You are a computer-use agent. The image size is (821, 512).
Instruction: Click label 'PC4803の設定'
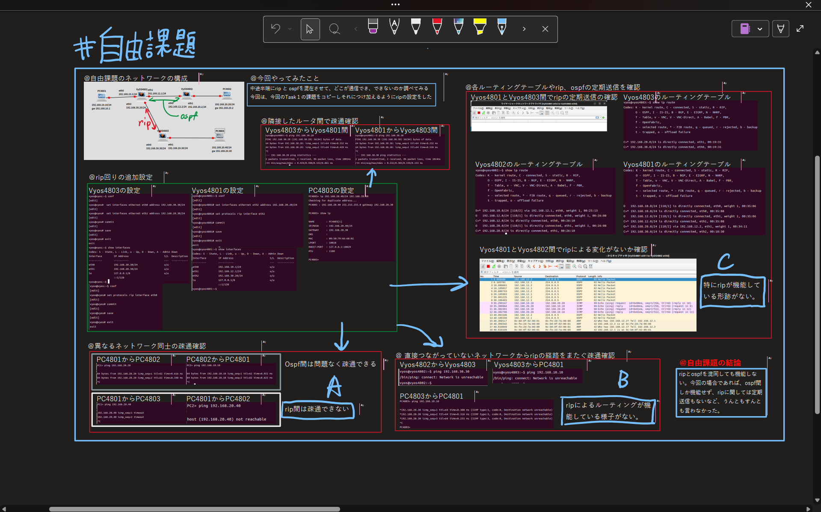pos(331,190)
